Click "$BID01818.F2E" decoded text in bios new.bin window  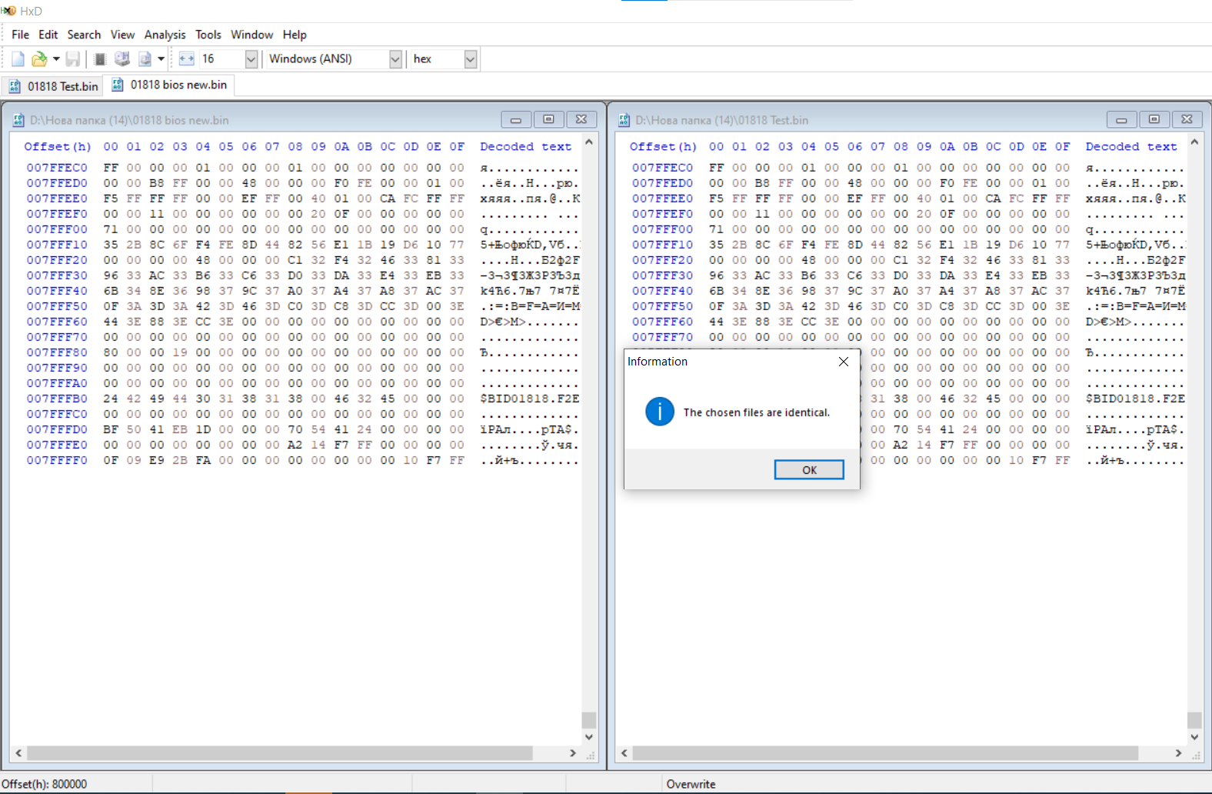click(x=530, y=399)
